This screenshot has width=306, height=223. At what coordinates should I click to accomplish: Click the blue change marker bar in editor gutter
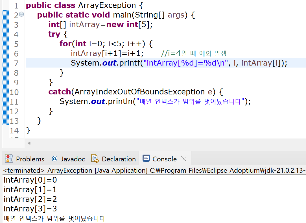pyautogui.click(x=6, y=68)
